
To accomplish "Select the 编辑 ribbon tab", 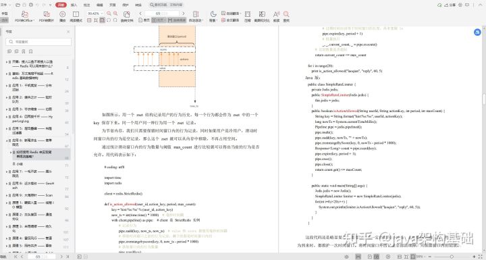I will (100, 5).
